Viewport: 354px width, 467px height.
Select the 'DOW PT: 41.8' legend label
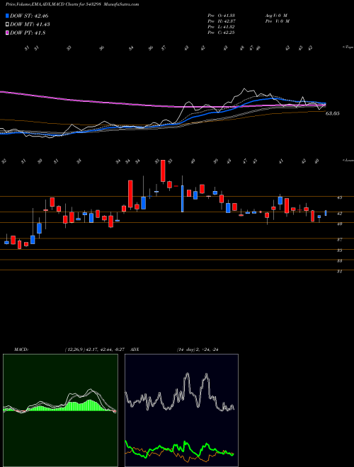[28, 33]
